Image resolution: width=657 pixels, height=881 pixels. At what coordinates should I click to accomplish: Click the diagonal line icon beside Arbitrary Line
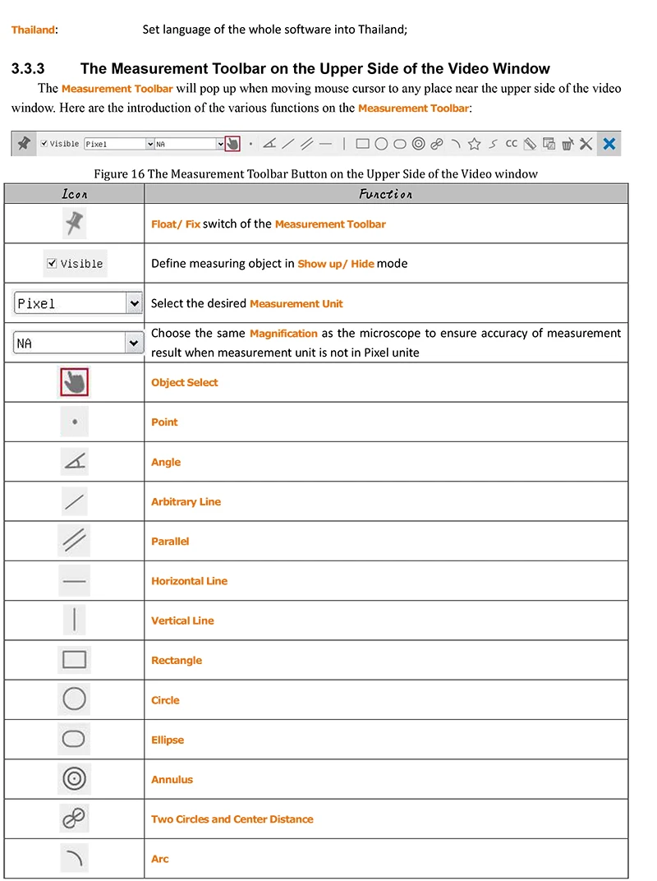(x=74, y=501)
